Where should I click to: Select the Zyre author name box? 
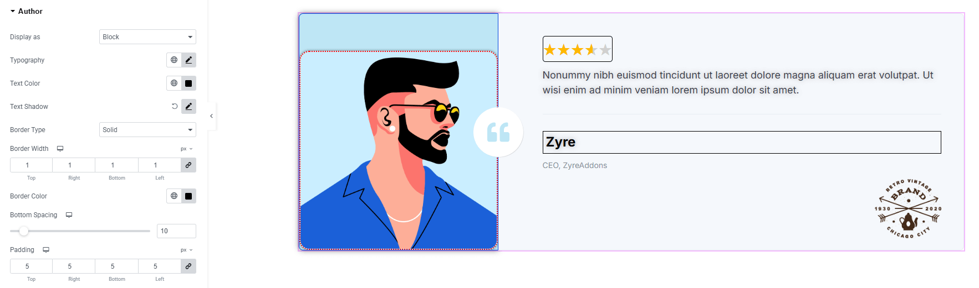click(742, 142)
